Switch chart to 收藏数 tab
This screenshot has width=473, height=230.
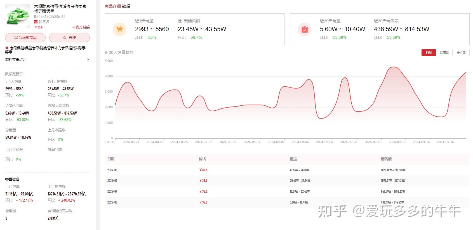coord(444,52)
